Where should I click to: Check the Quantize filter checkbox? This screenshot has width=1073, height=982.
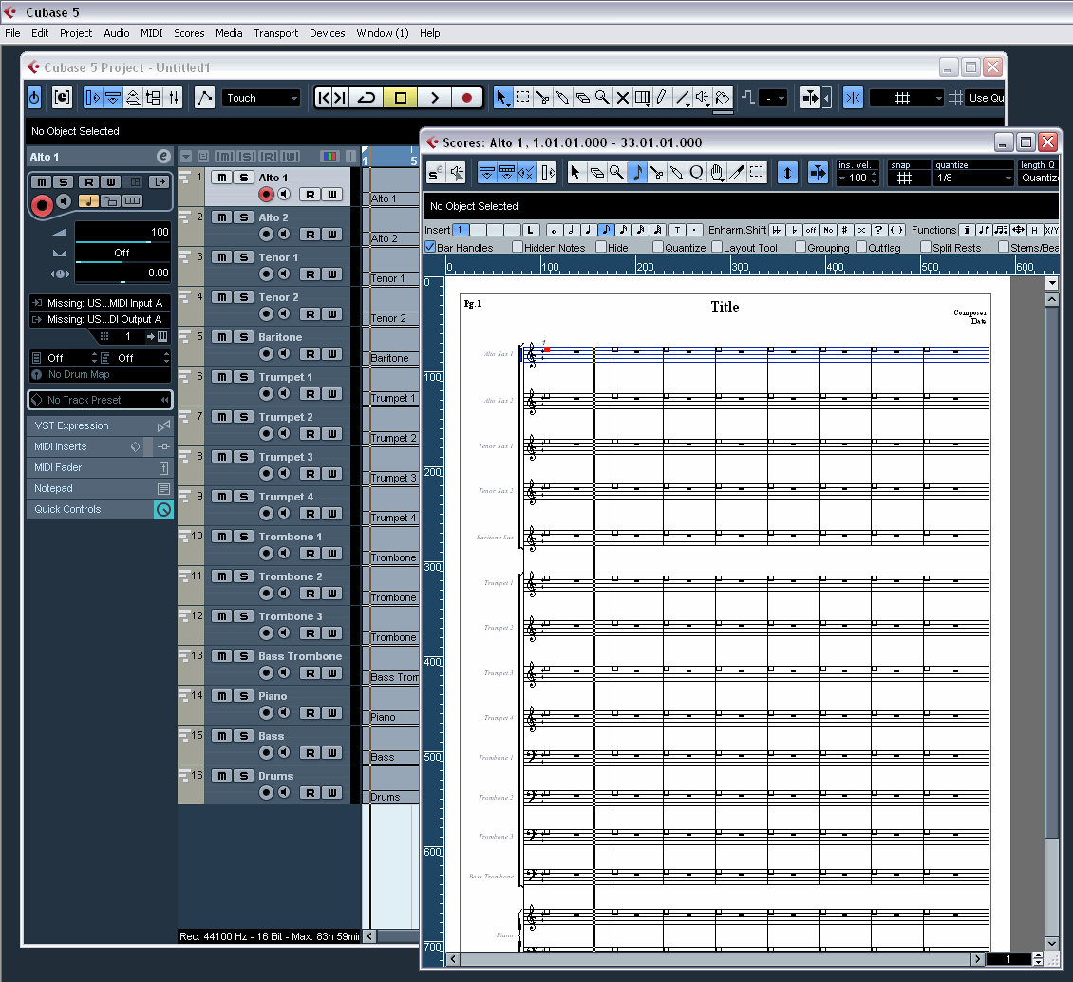(x=658, y=247)
